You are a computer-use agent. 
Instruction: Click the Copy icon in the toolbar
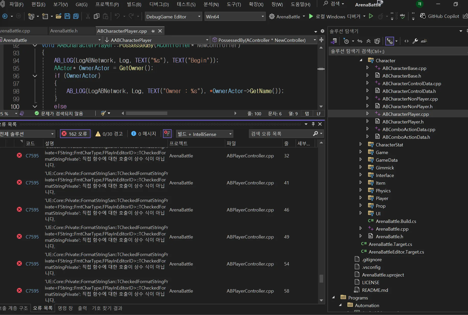[x=96, y=16]
